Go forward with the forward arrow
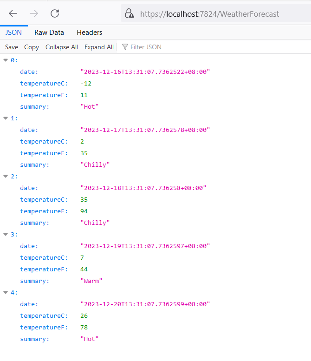This screenshot has width=311, height=361. tap(34, 13)
